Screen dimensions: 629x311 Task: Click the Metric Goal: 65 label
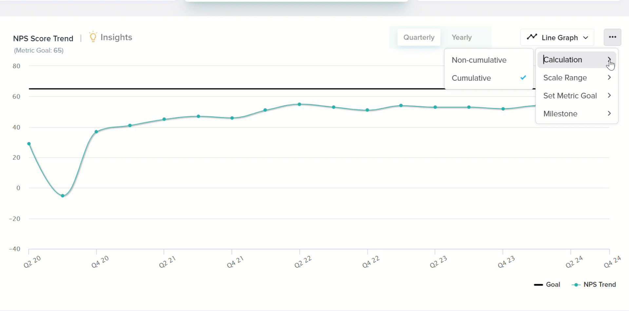point(38,51)
